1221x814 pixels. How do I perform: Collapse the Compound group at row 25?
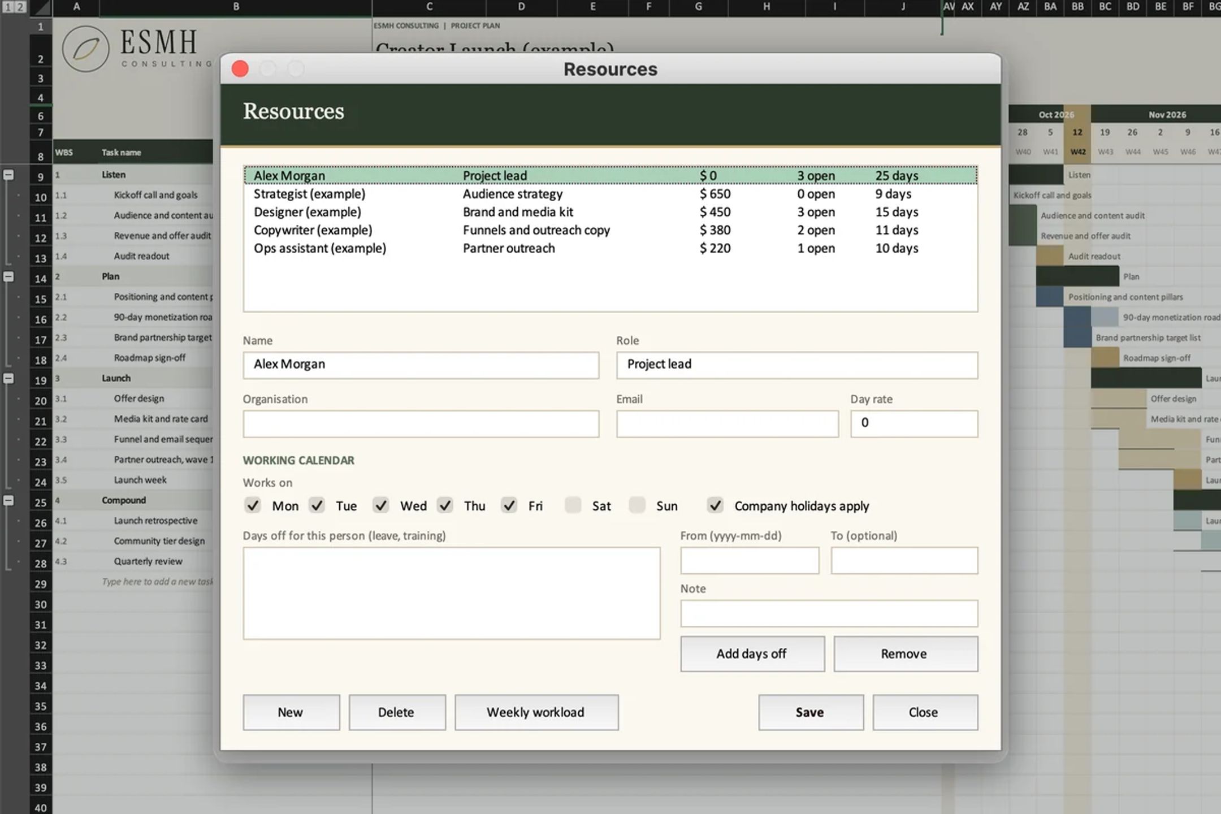pyautogui.click(x=8, y=500)
